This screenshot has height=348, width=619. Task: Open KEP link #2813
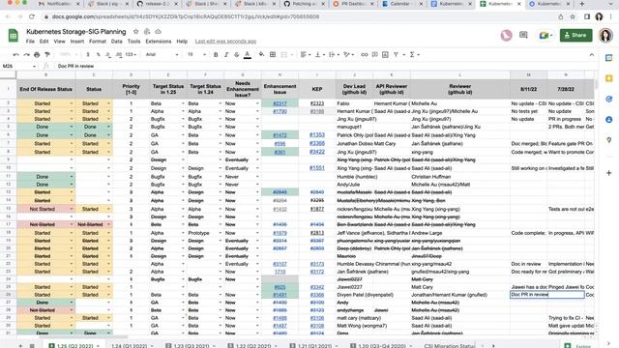tap(317, 233)
